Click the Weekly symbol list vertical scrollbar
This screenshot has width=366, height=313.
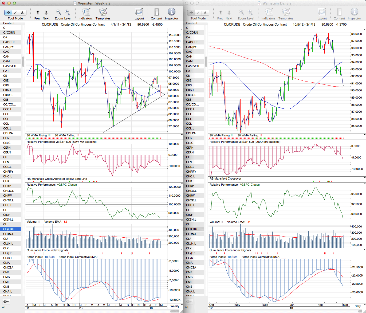tap(23, 61)
